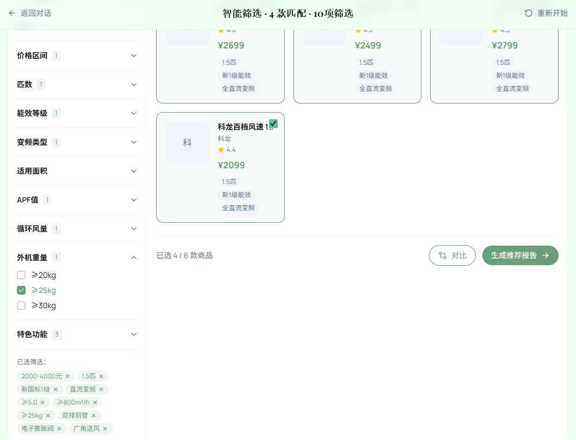Expand the 循环风量 filter section
Viewport: 576px width, 440px height.
77,229
